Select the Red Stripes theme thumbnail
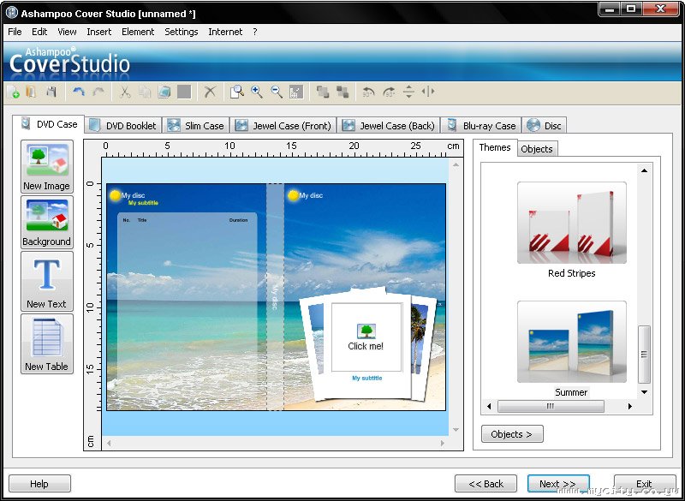Image resolution: width=685 pixels, height=501 pixels. point(571,223)
